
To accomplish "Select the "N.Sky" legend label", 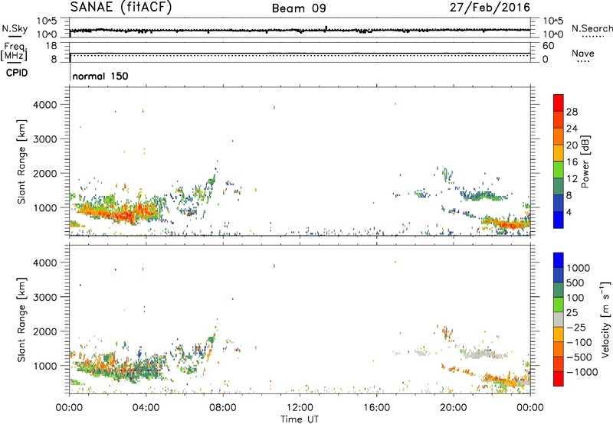I will pyautogui.click(x=15, y=28).
